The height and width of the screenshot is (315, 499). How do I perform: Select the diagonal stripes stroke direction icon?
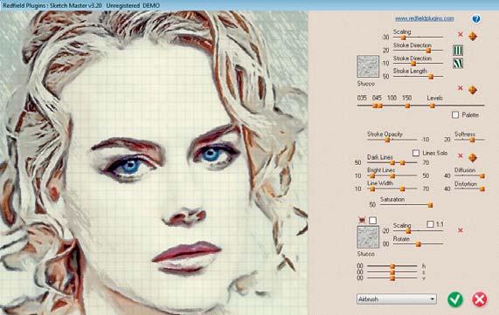[x=458, y=64]
